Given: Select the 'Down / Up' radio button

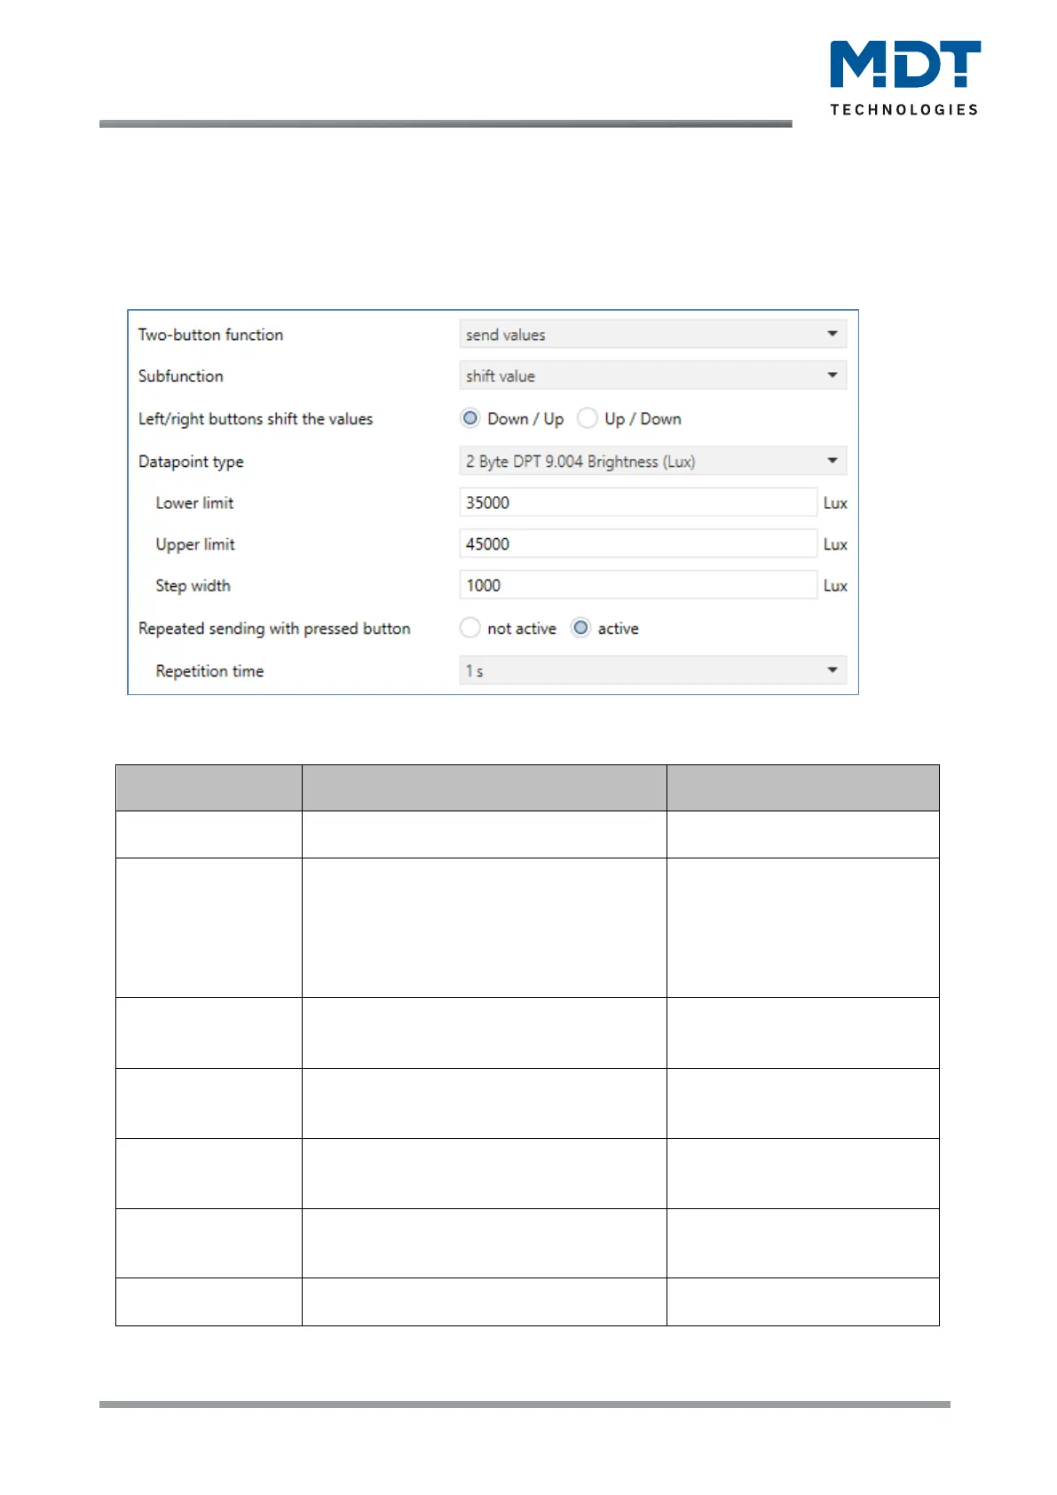Looking at the screenshot, I should [470, 418].
